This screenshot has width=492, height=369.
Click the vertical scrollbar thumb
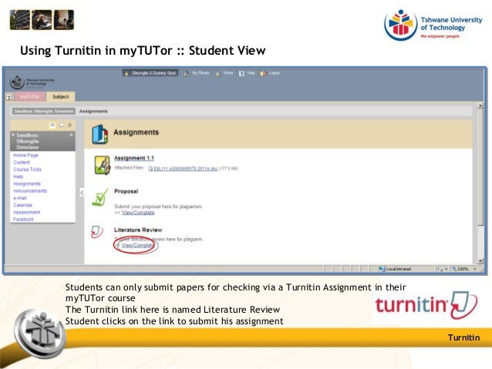(480, 167)
